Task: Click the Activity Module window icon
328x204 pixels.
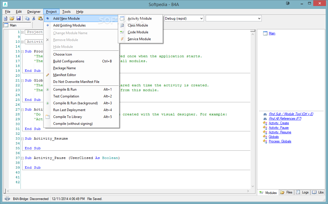Action: click(x=122, y=19)
